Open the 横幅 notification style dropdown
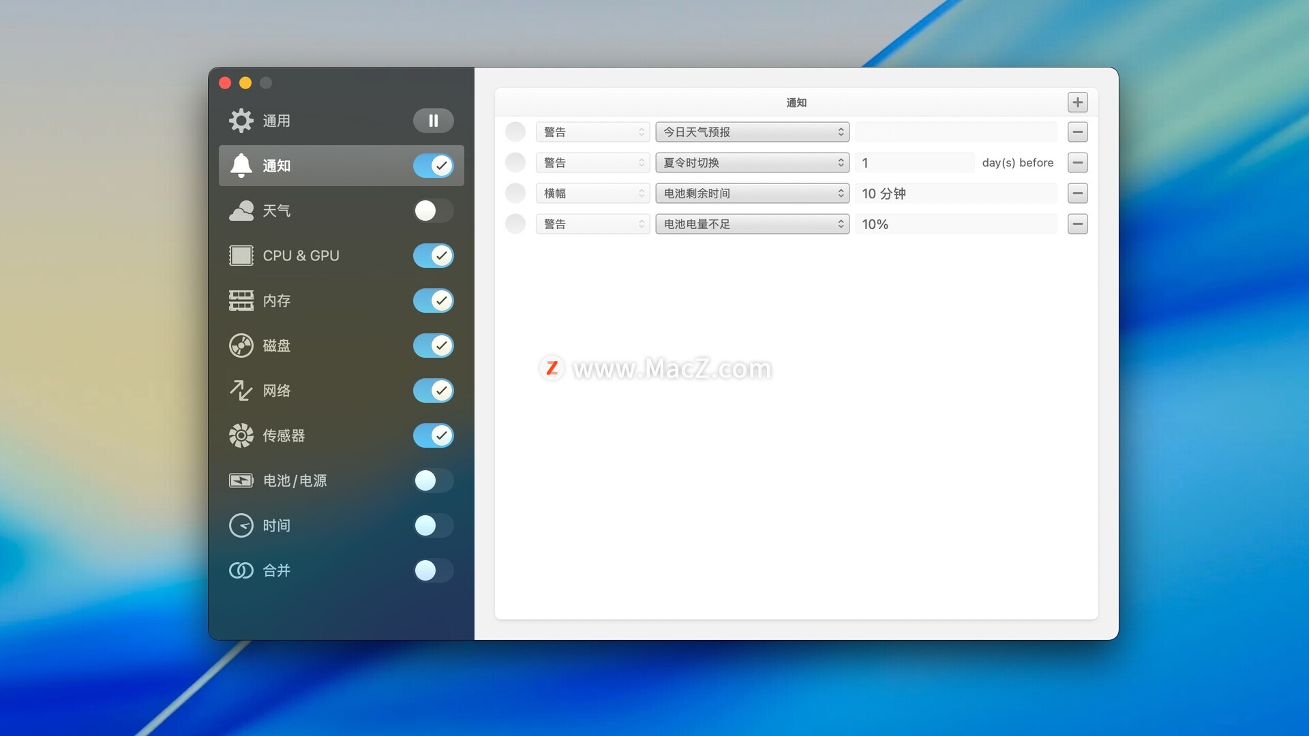 (592, 194)
